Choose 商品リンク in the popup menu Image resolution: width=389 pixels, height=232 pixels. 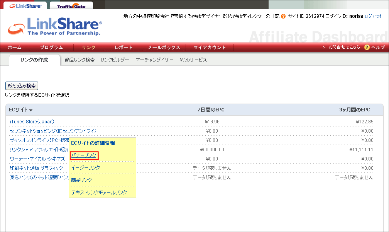(x=81, y=180)
